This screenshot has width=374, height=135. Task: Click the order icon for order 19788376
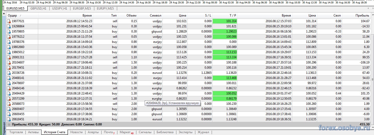click(x=9, y=42)
